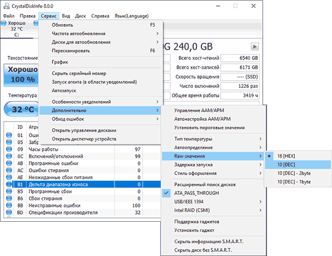
Task: Click the status orb for Сбои стирания row
Action: 9,198
